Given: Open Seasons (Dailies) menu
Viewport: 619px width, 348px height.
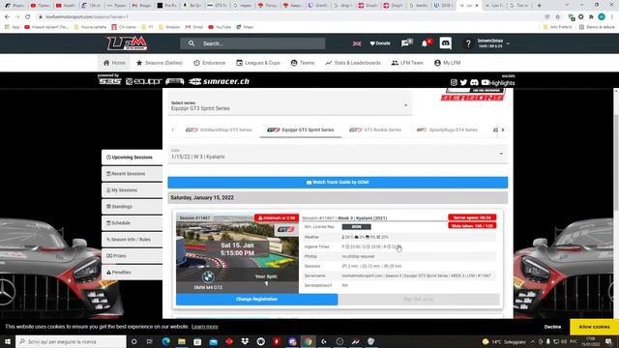Looking at the screenshot, I should 160,63.
